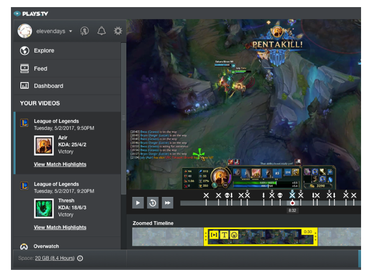
Task: View Match Highlights for the Thresh game
Action: pos(60,227)
